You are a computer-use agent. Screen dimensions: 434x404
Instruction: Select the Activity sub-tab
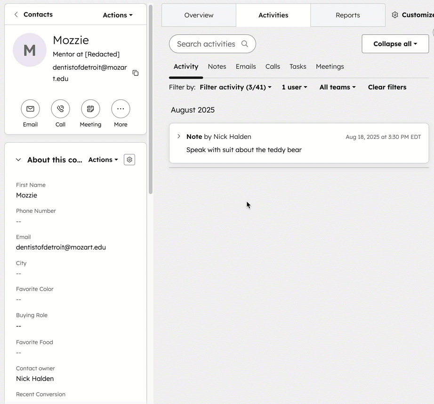point(186,66)
